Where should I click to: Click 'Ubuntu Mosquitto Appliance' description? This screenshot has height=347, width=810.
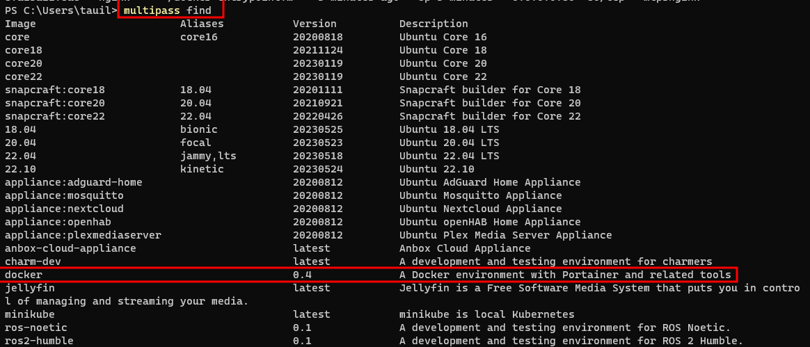480,195
